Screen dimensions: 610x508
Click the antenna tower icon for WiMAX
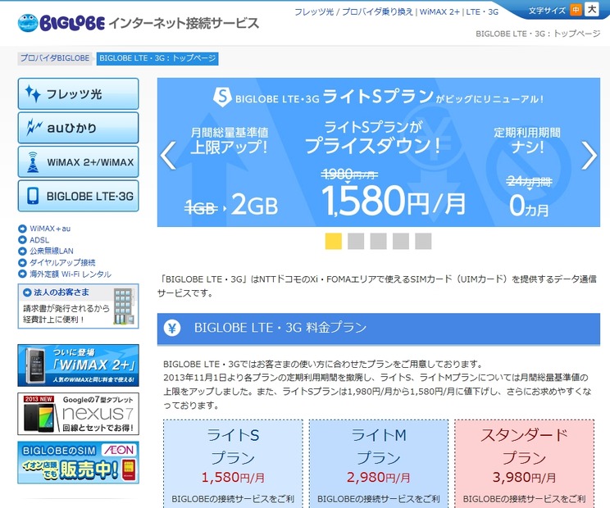tap(33, 161)
